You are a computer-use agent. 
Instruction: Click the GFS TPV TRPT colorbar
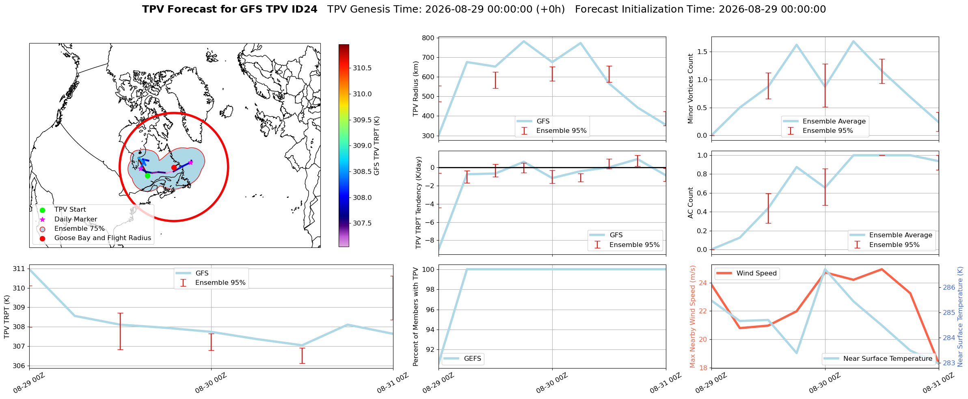point(344,145)
